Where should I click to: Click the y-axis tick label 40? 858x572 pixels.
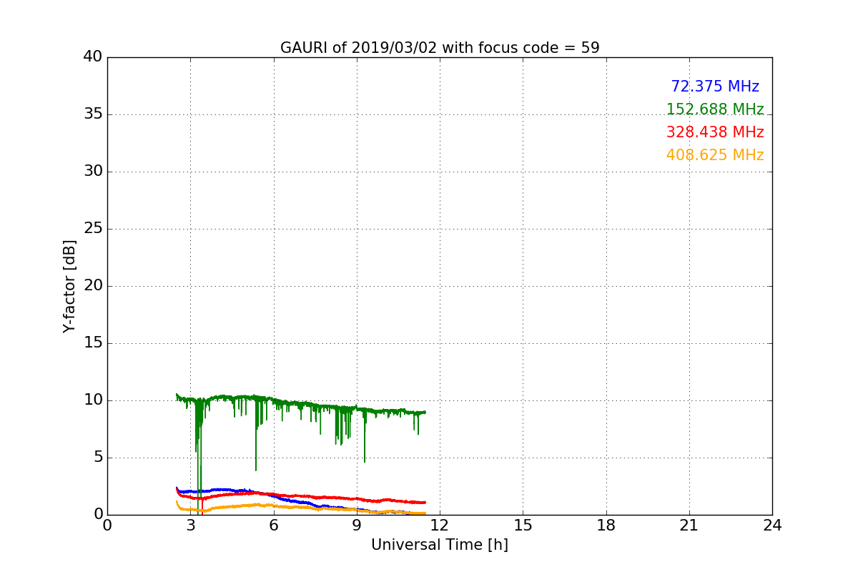point(93,57)
